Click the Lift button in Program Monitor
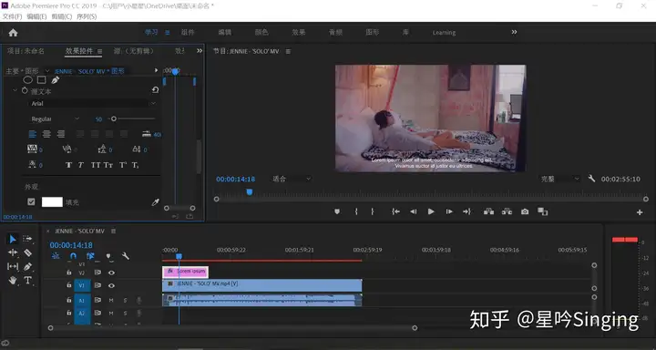656x350 pixels. [488, 211]
